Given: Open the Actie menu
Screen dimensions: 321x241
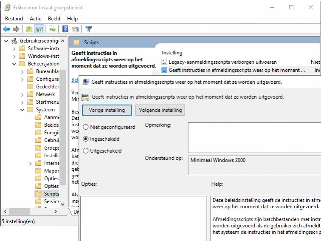Looking at the screenshot, I should 36,19.
